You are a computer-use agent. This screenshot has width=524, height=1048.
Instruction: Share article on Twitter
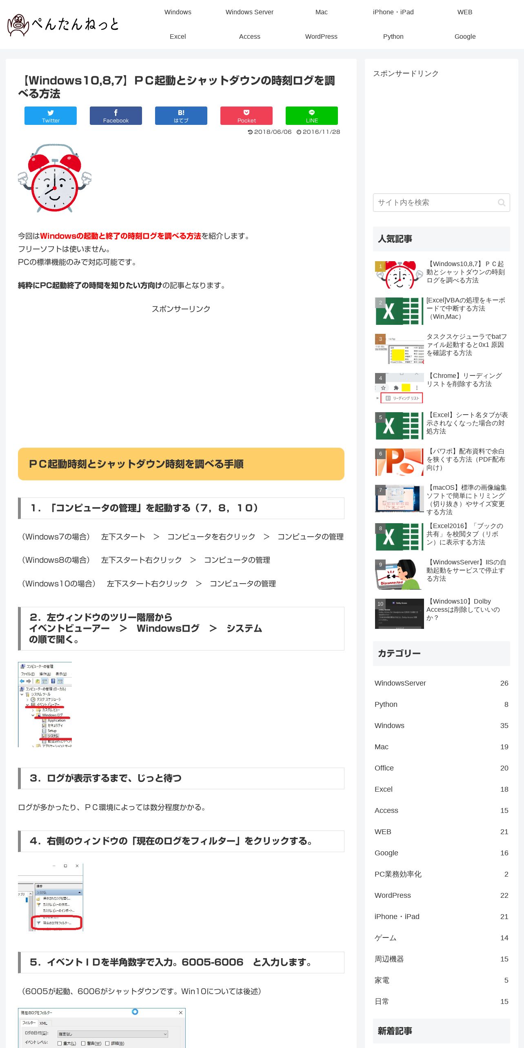pyautogui.click(x=51, y=116)
